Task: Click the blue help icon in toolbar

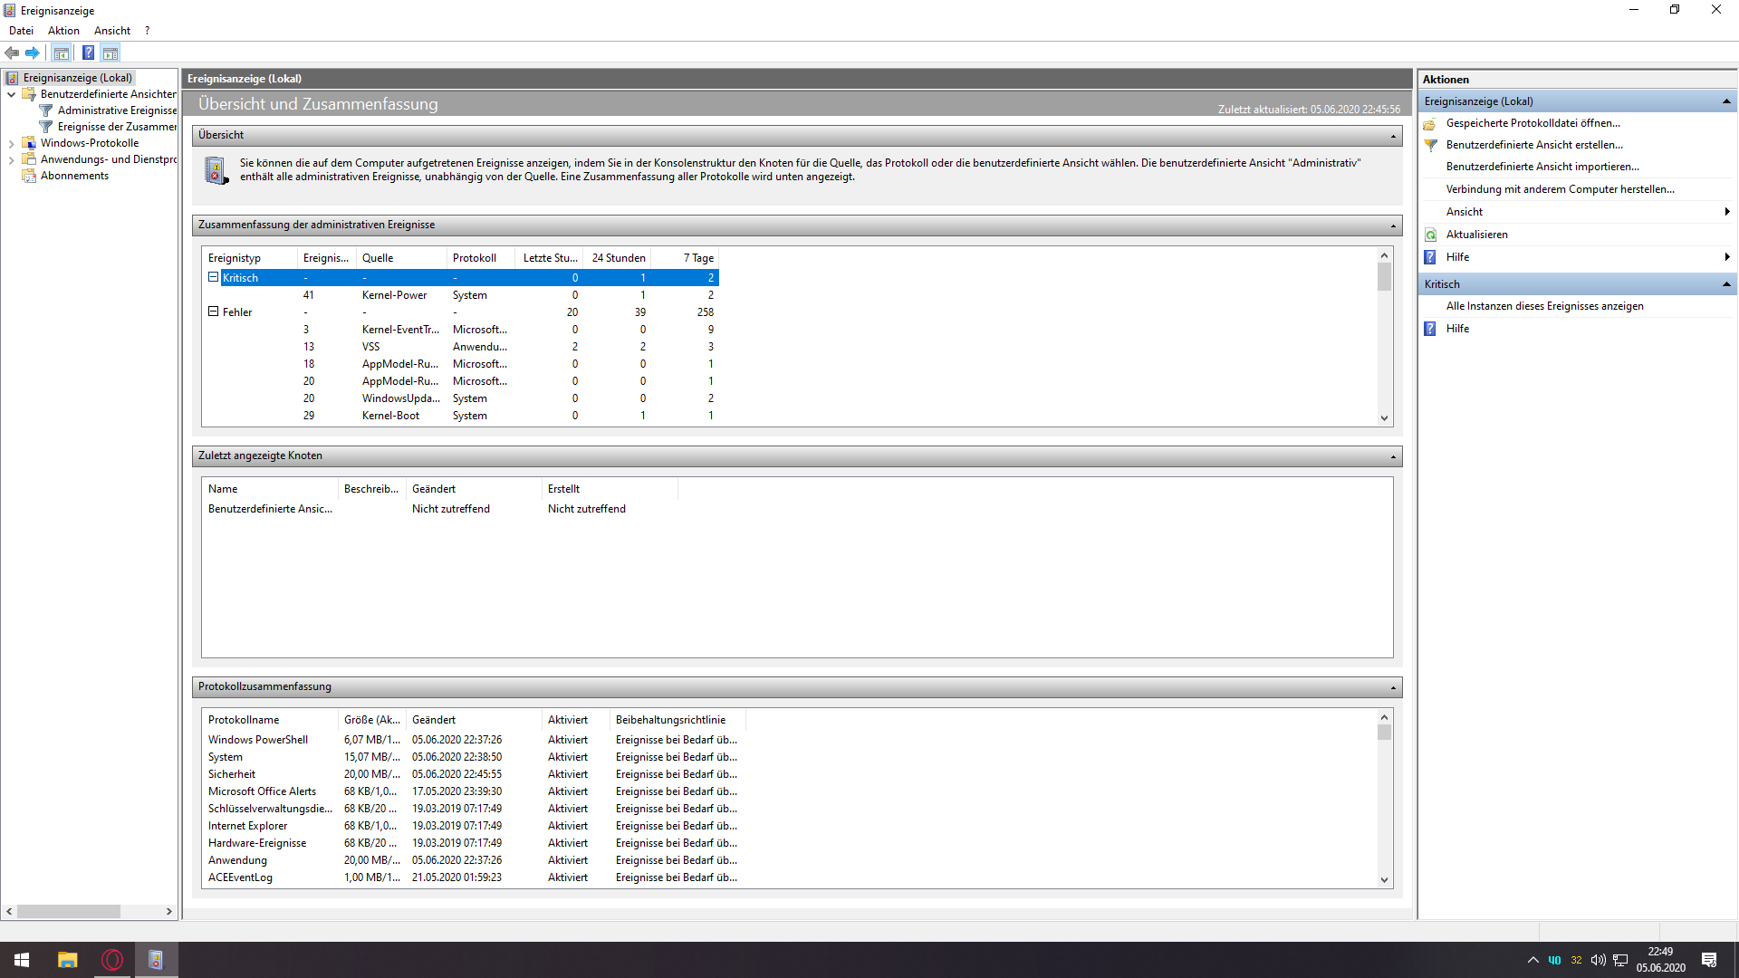Action: (x=88, y=53)
